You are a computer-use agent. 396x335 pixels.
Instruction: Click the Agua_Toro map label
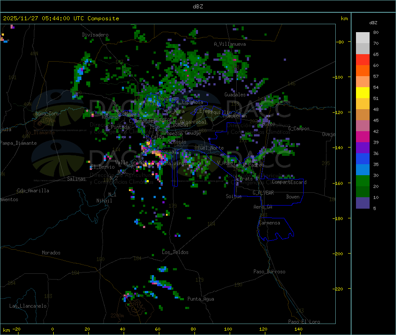[x=47, y=114]
